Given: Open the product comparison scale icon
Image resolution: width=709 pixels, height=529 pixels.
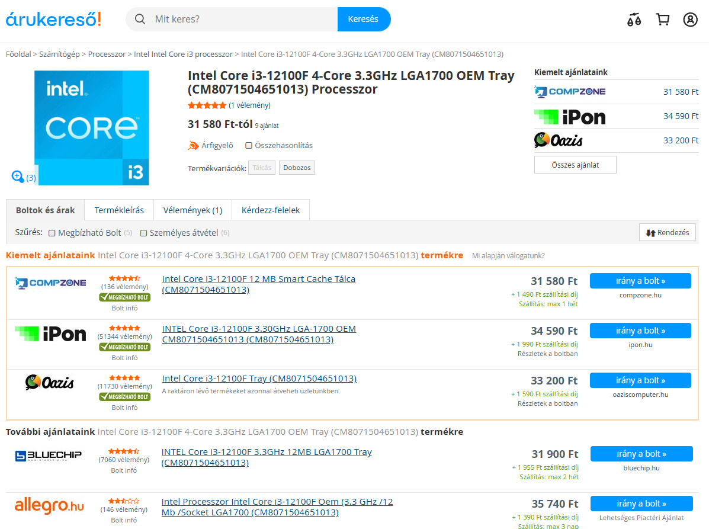Looking at the screenshot, I should (x=634, y=20).
